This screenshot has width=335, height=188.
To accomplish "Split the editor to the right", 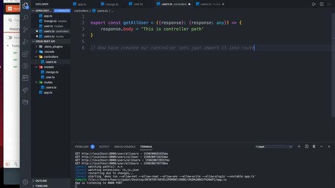I will point(321,4).
